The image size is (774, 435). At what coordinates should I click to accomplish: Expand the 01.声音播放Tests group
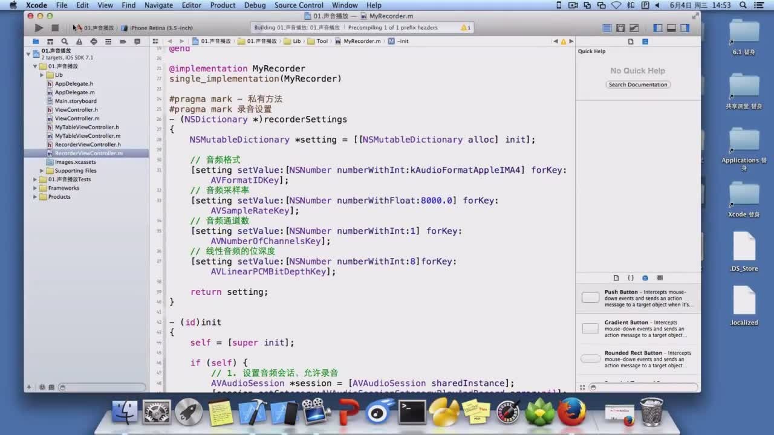35,179
